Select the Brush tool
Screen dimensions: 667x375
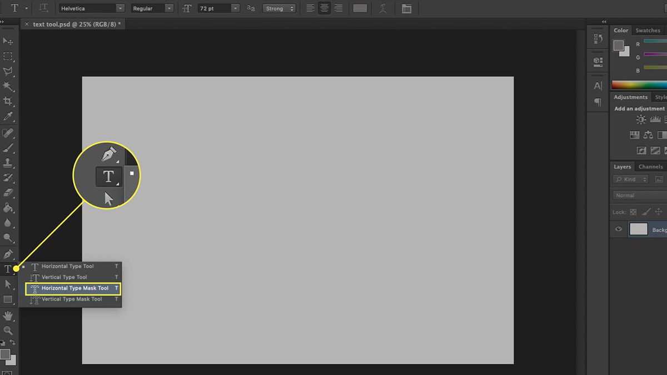[8, 149]
